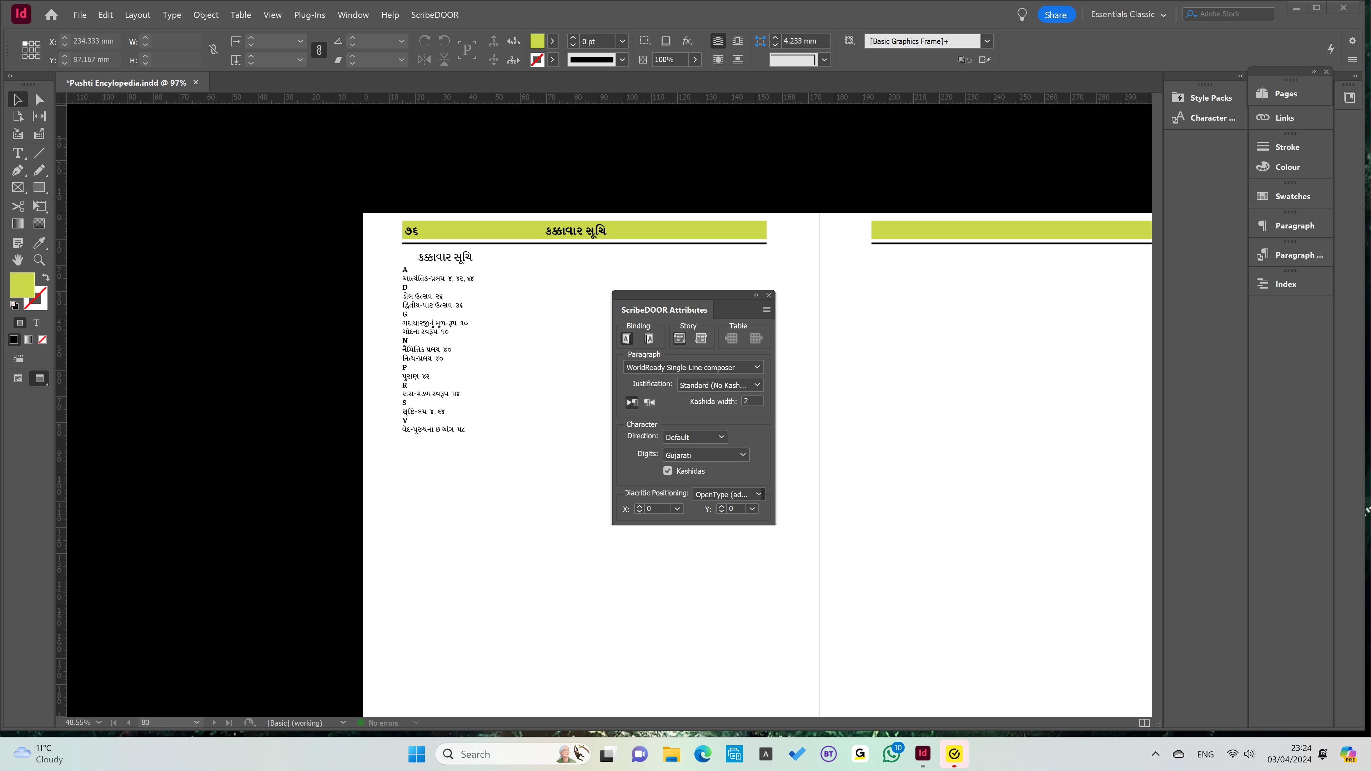Open the ScribeDOOR menu

click(434, 15)
